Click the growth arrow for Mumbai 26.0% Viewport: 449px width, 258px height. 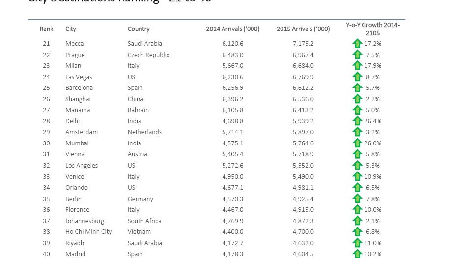click(x=357, y=143)
